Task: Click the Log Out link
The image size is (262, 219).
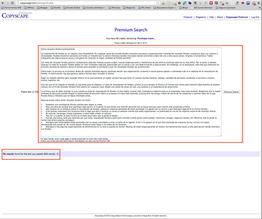Action: pos(255,17)
